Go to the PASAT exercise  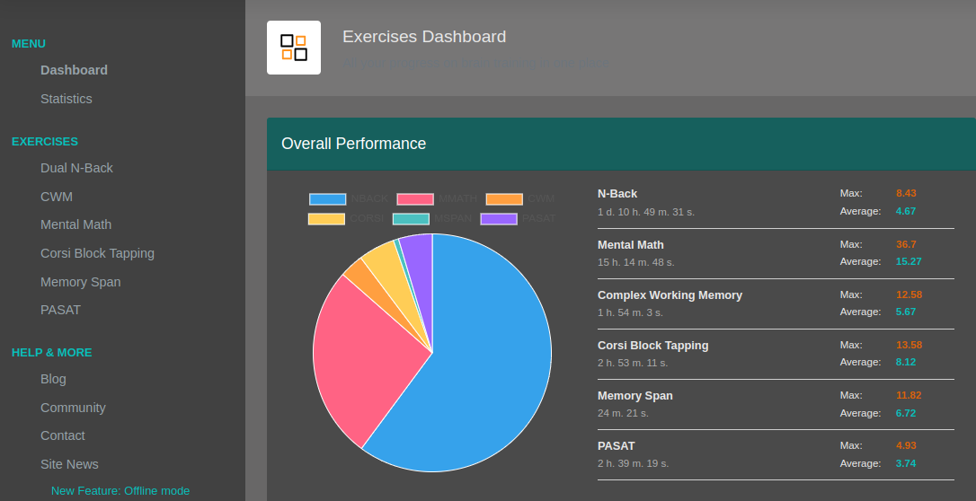[60, 310]
